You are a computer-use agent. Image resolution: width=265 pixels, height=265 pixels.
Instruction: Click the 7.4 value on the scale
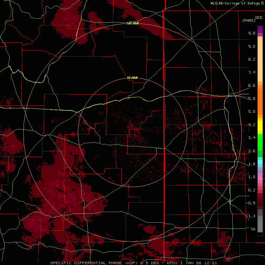(x=252, y=72)
